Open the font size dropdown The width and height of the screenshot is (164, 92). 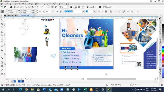(x=95, y=11)
